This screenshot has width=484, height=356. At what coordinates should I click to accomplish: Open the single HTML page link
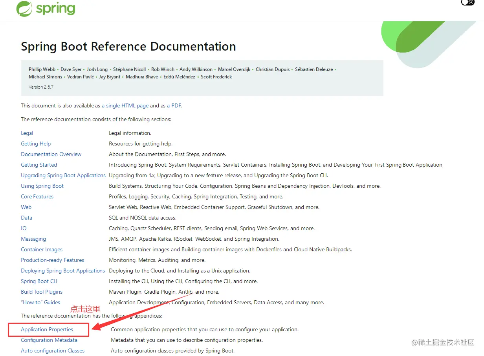point(125,106)
